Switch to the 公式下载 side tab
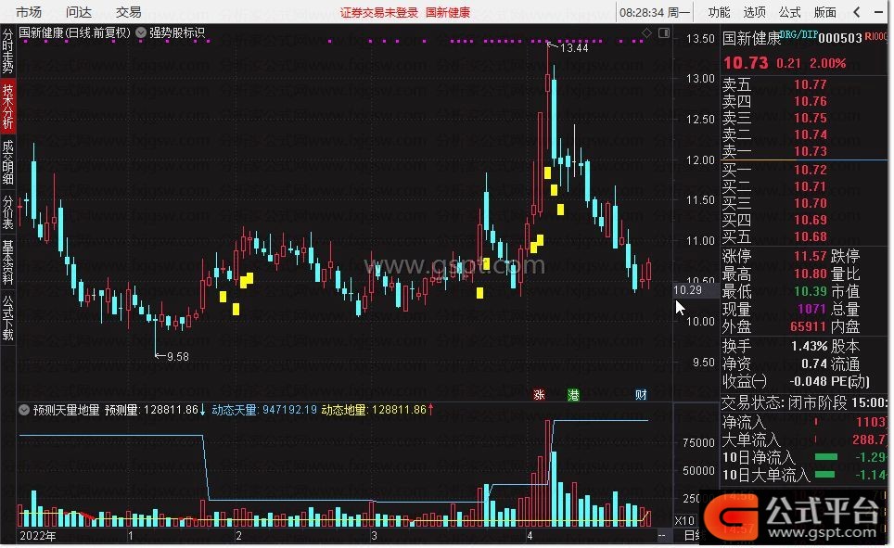 (x=8, y=317)
